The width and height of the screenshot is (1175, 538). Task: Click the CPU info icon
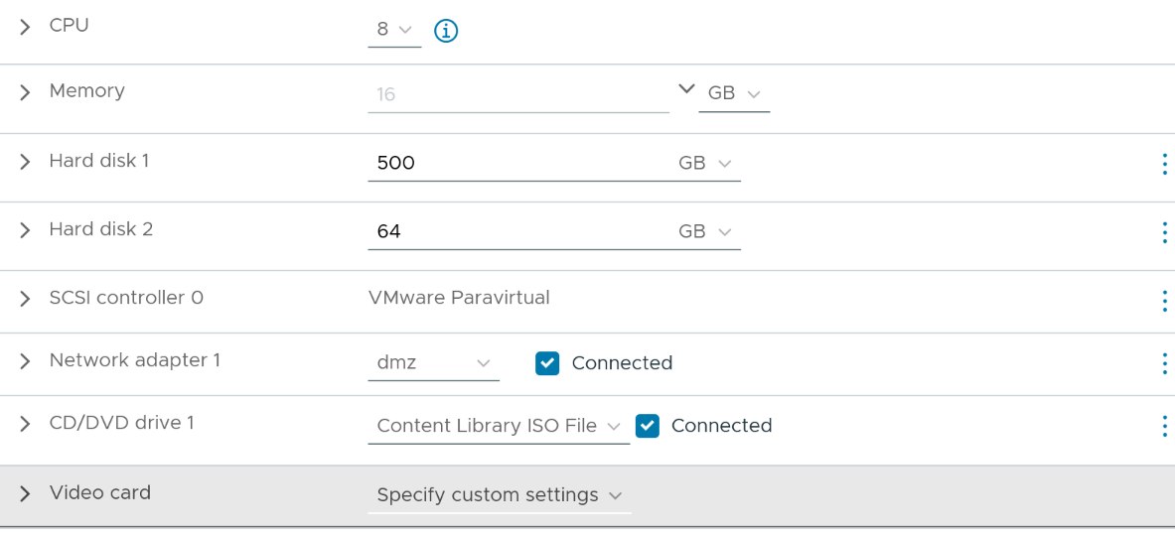[446, 31]
